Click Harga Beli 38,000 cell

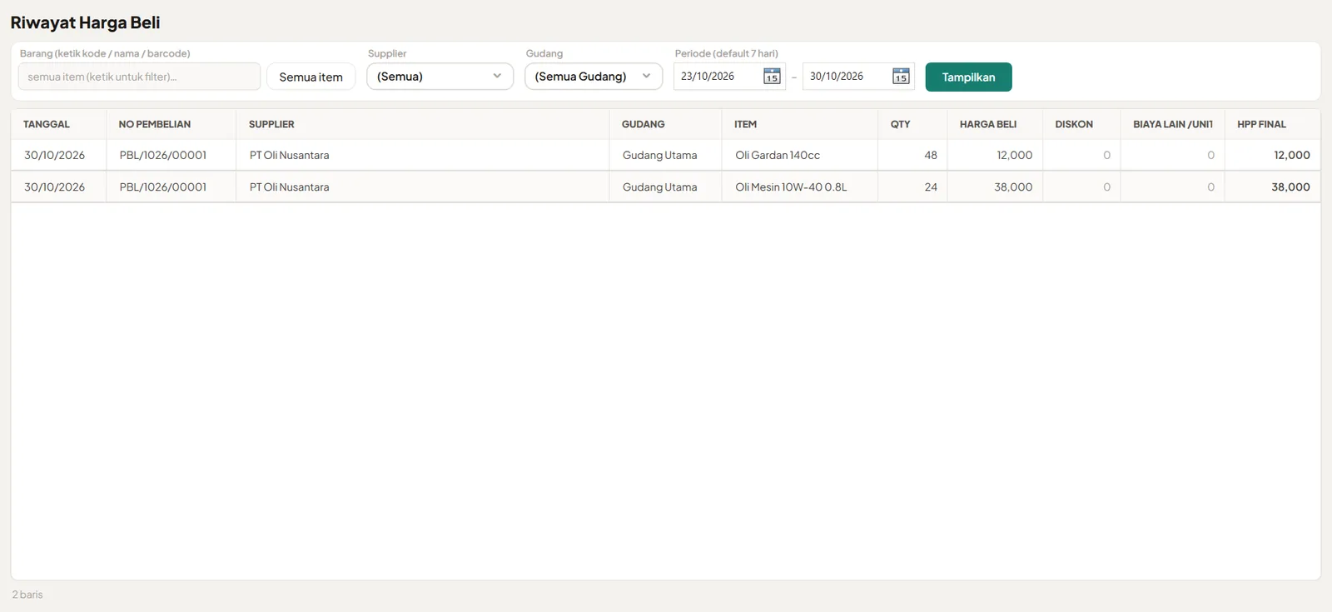(995, 187)
